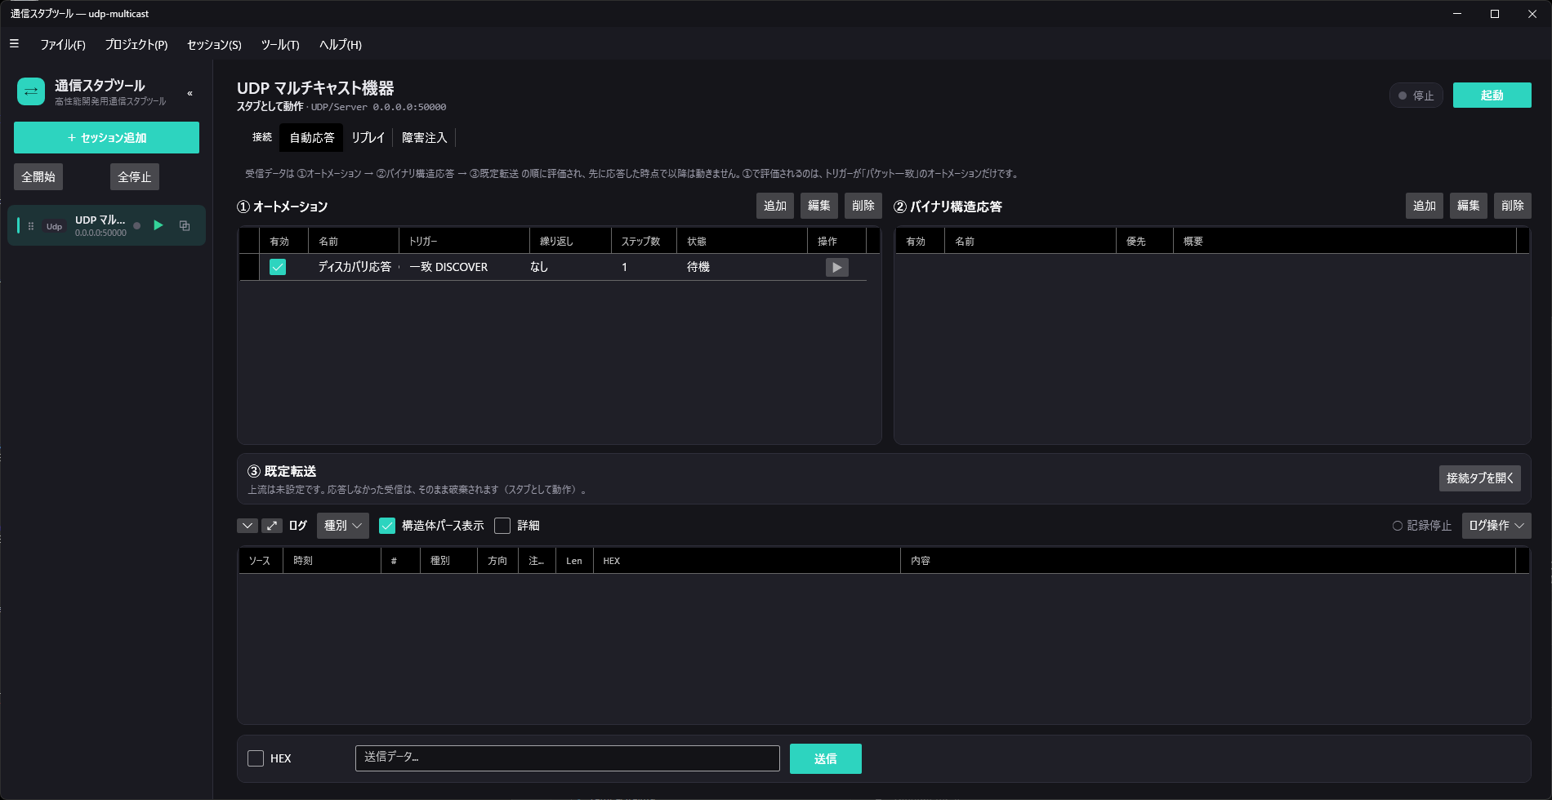Delete binary structure response with 削除
The width and height of the screenshot is (1552, 800).
click(1513, 206)
